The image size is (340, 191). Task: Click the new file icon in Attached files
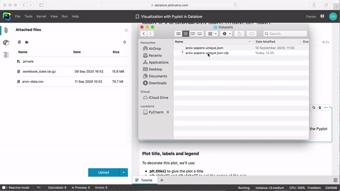pos(19,42)
